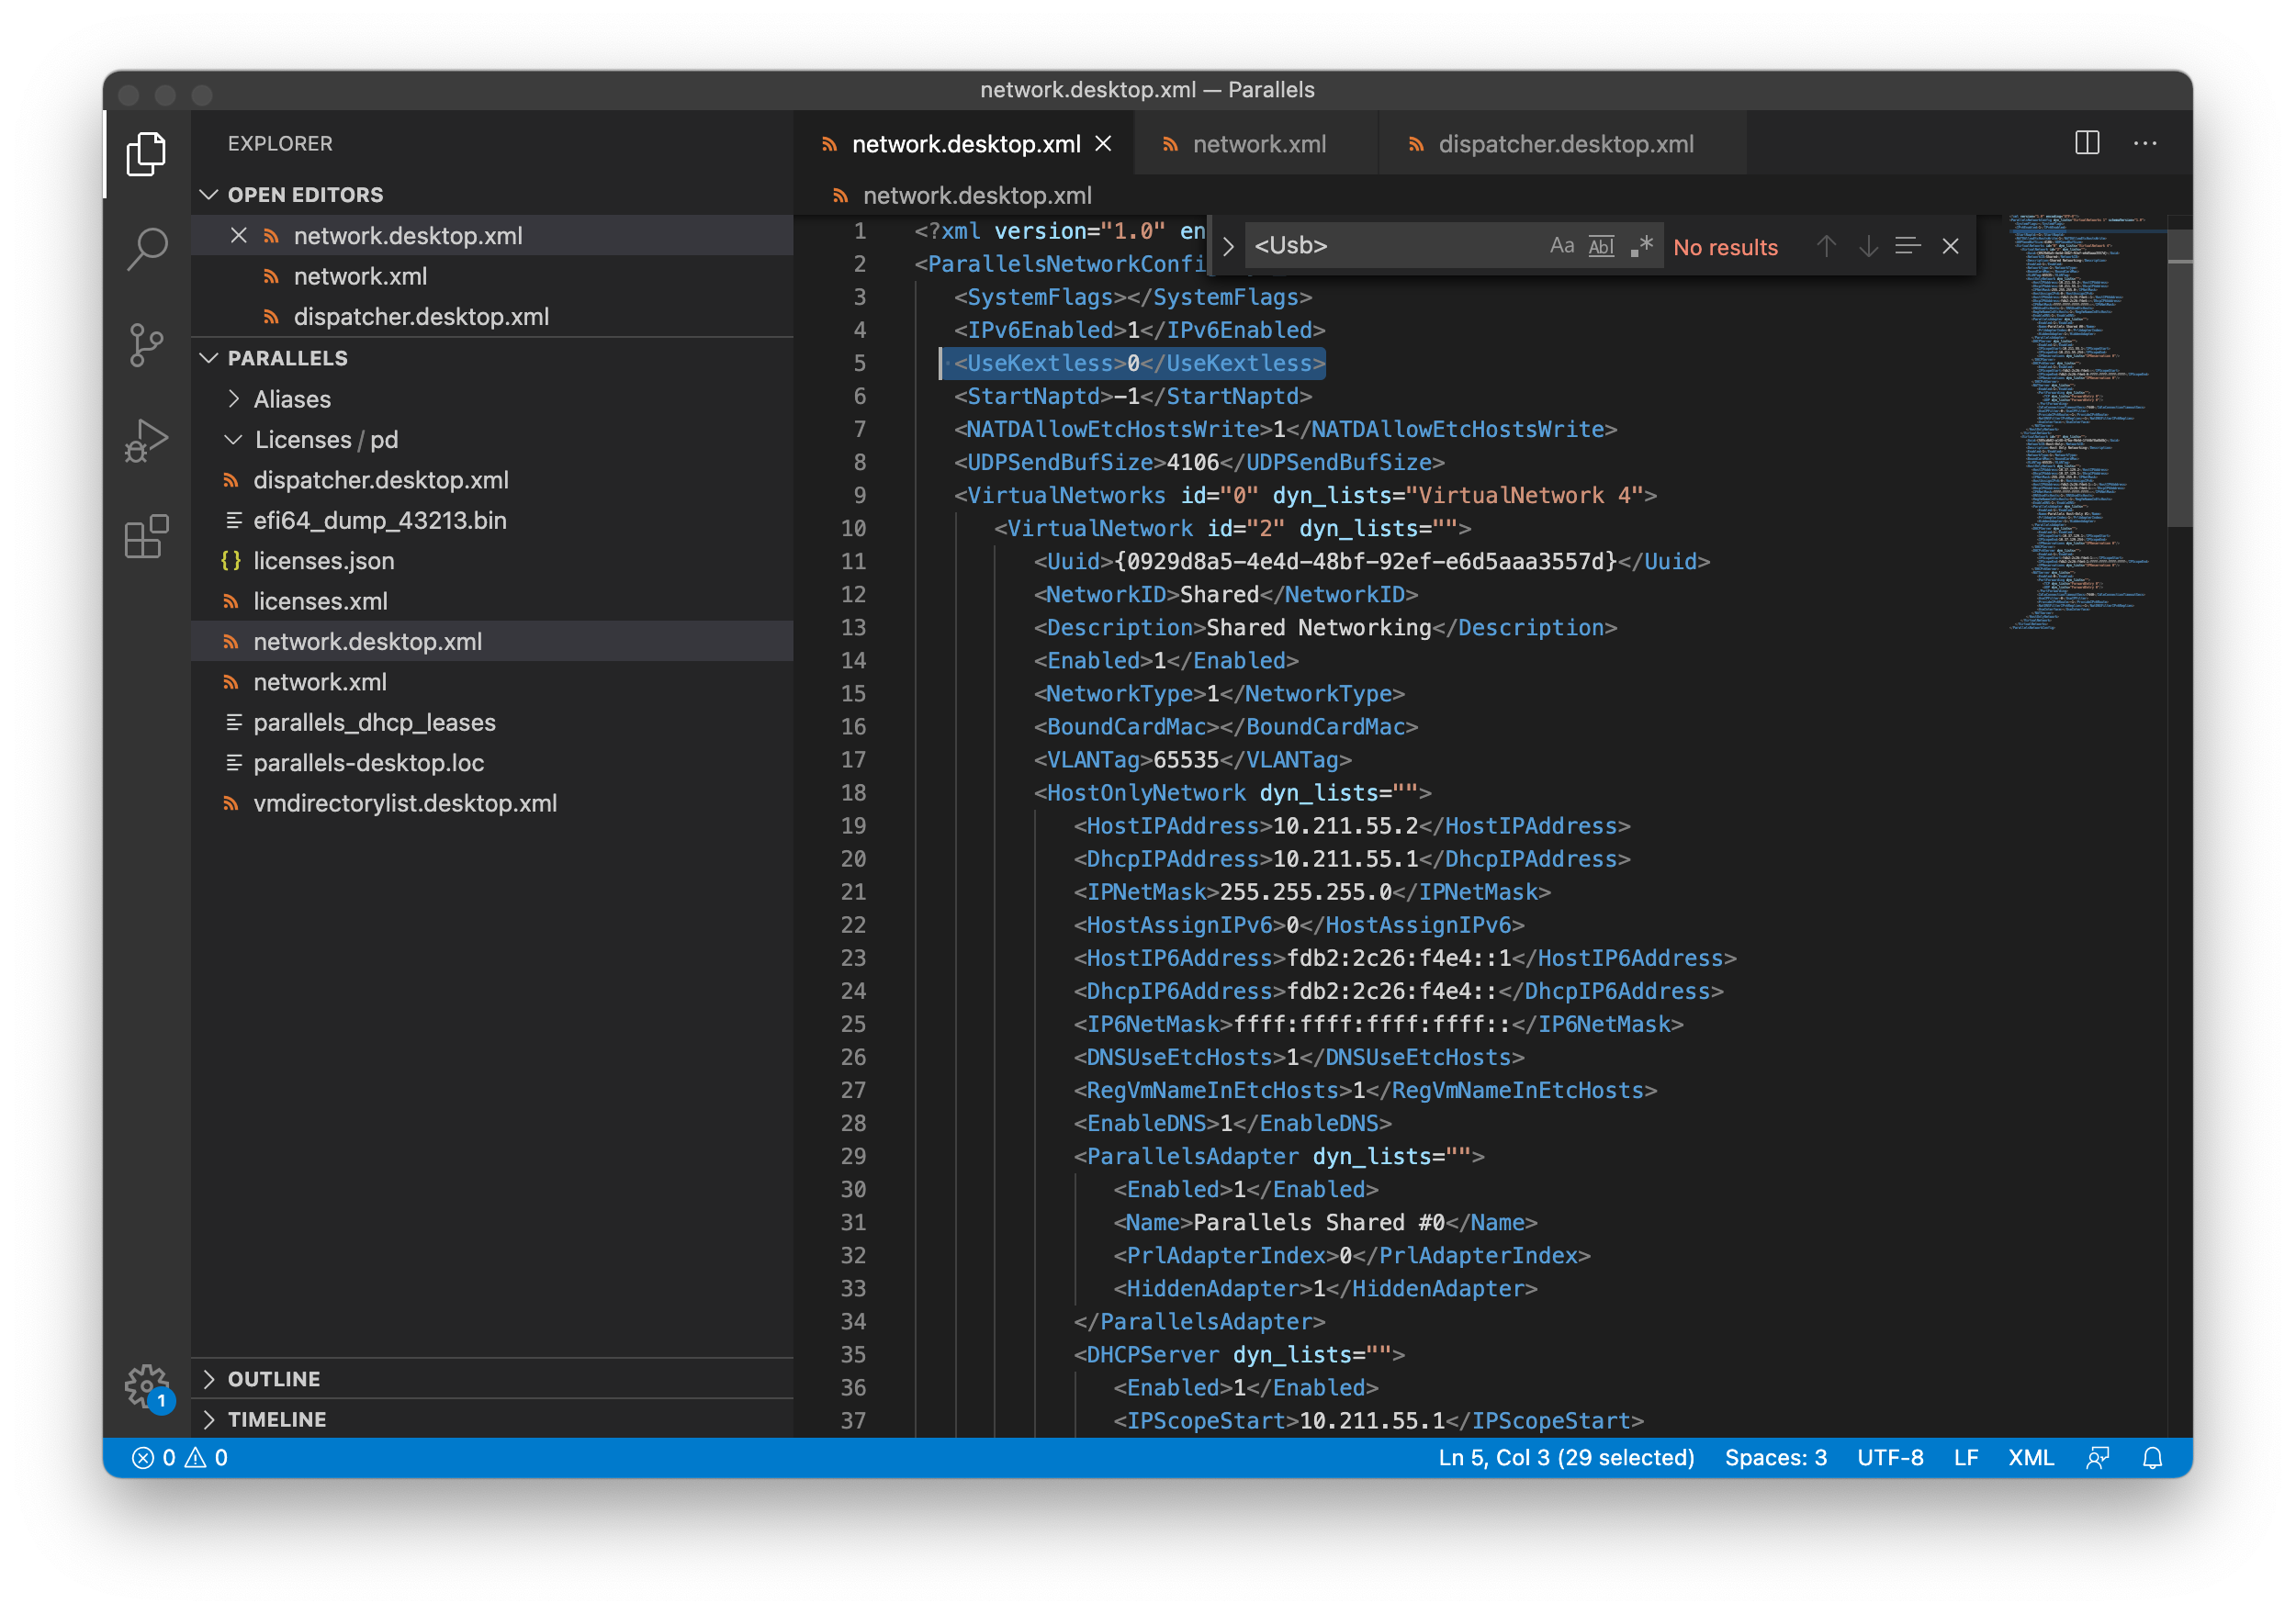Open dispatcher.desktop.xml from Open Editors list

click(x=491, y=317)
